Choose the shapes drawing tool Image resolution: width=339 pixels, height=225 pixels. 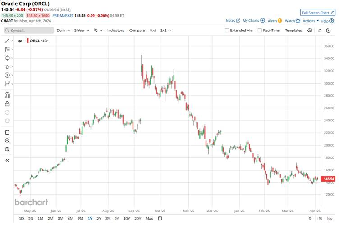[x=7, y=58]
